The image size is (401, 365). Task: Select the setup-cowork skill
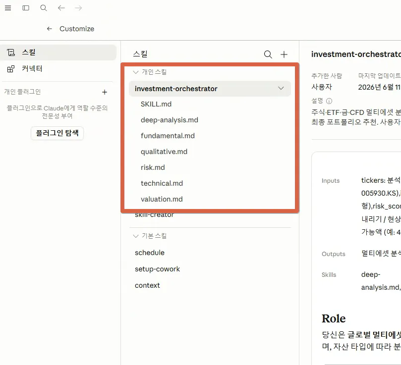157,269
